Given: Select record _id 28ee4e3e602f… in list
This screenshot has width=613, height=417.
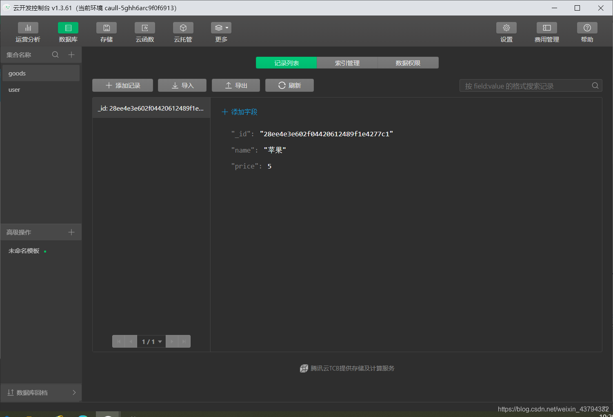Looking at the screenshot, I should 151,108.
